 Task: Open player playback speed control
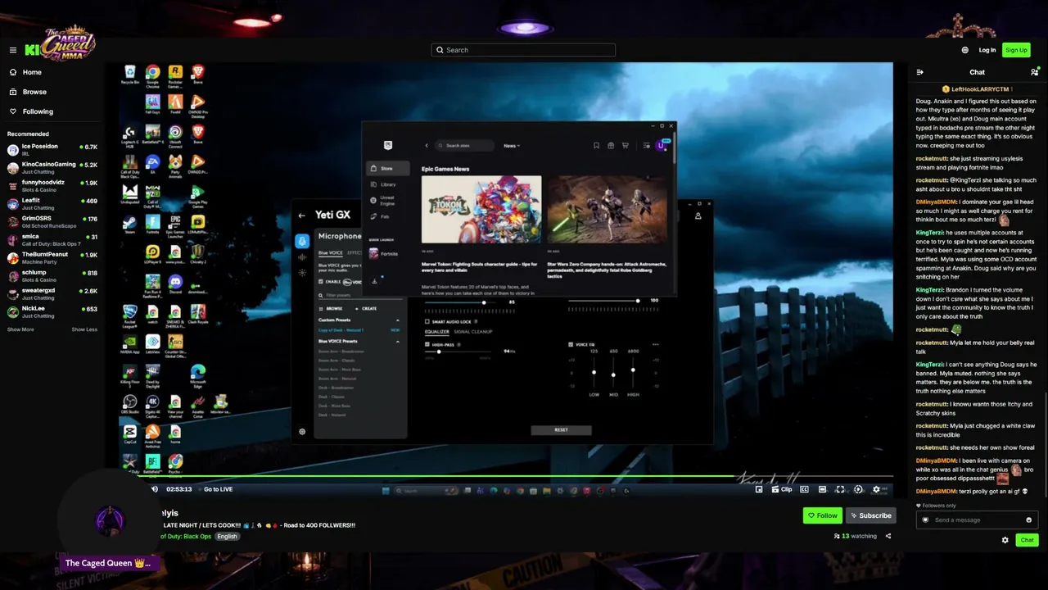tap(858, 489)
